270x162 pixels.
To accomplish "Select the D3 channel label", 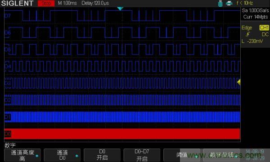I will tap(7, 83).
